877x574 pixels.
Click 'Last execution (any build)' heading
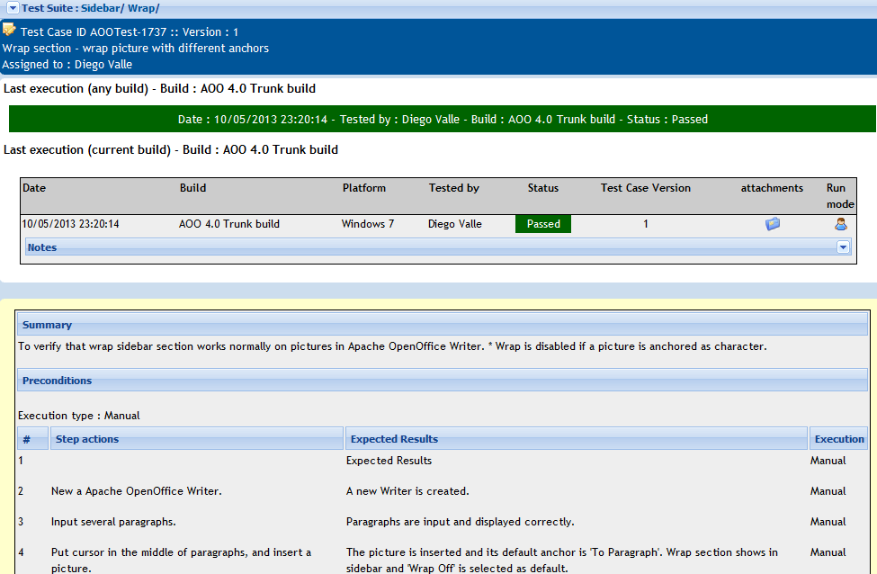[x=159, y=89]
